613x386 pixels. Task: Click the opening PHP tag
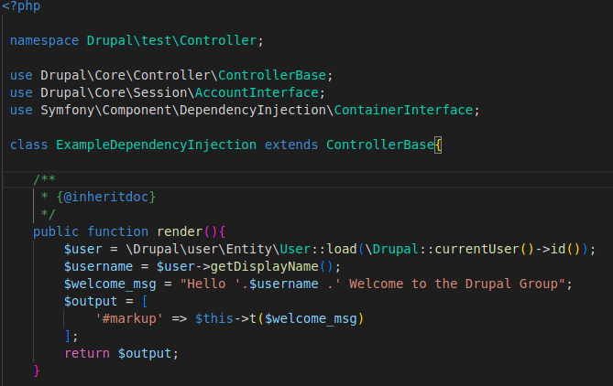(x=21, y=5)
